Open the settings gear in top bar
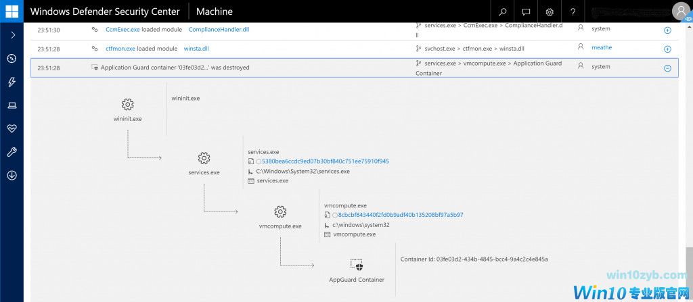The height and width of the screenshot is (302, 693). click(550, 11)
